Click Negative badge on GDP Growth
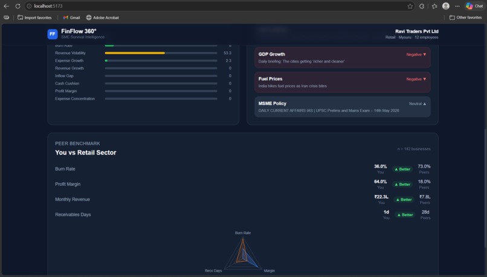This screenshot has width=487, height=277. [416, 54]
